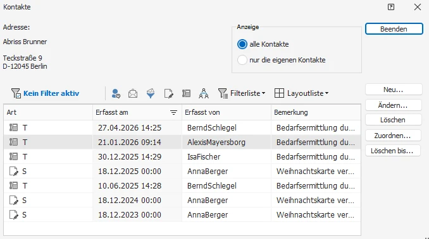Image resolution: width=429 pixels, height=239 pixels.
Task: Click the 'Löschen bis...' button
Action: pyautogui.click(x=392, y=151)
